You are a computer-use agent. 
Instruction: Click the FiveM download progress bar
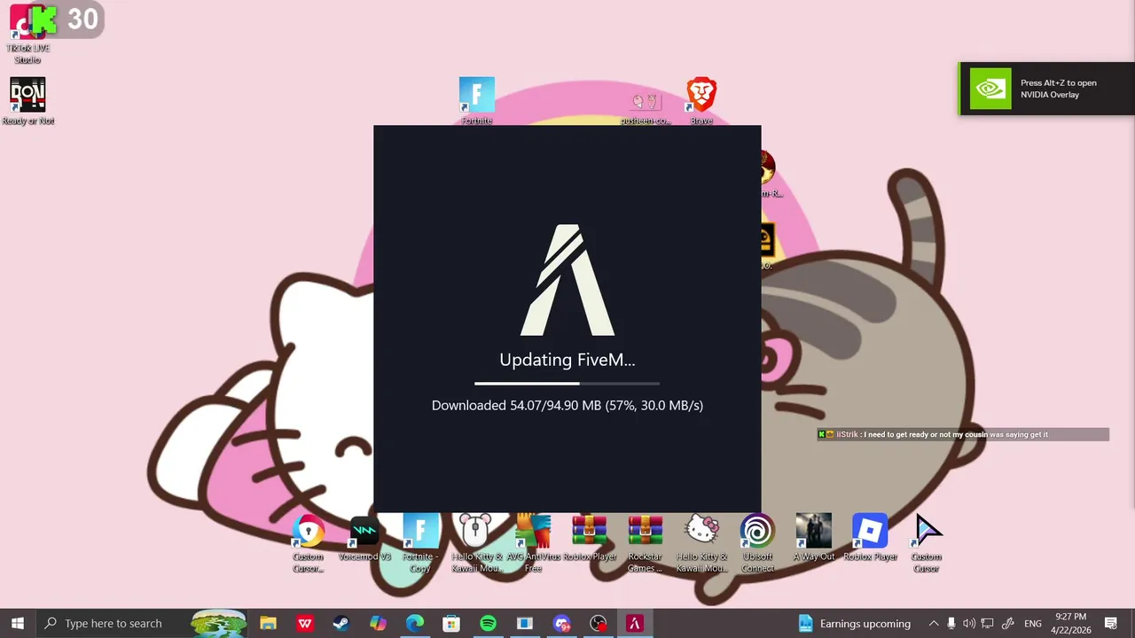(x=567, y=383)
